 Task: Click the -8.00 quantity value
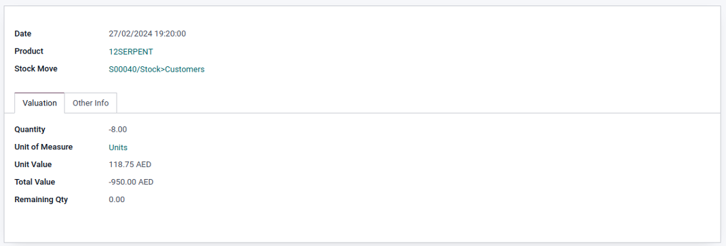pyautogui.click(x=117, y=130)
